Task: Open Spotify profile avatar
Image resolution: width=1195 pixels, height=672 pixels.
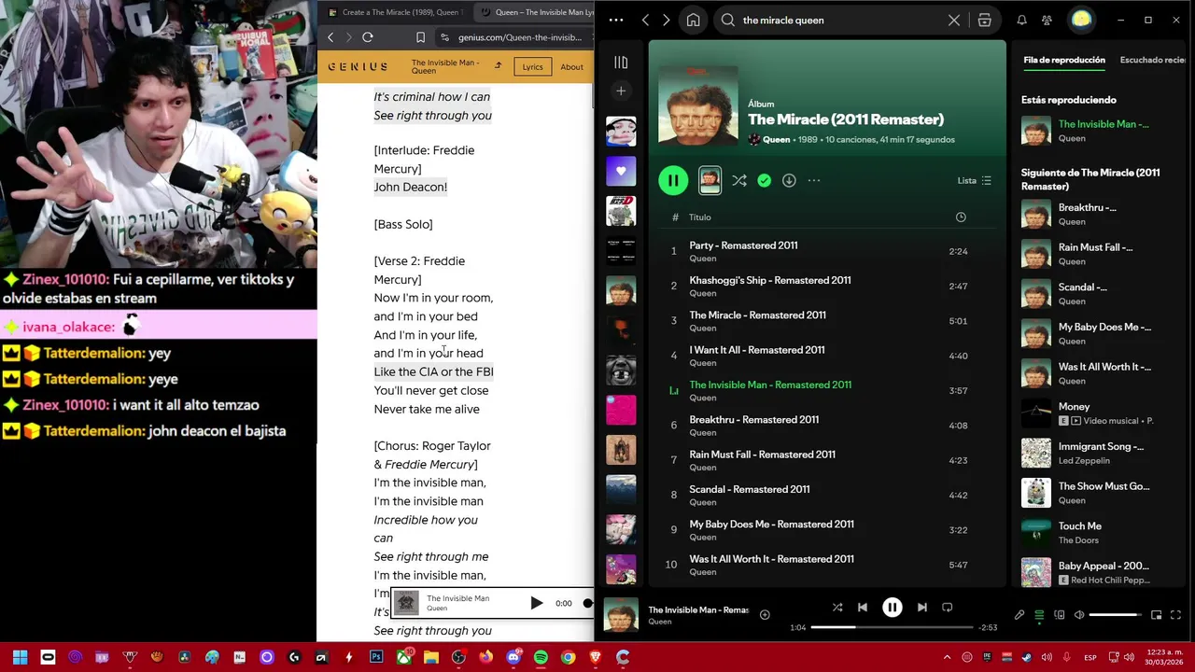Action: (x=1081, y=20)
